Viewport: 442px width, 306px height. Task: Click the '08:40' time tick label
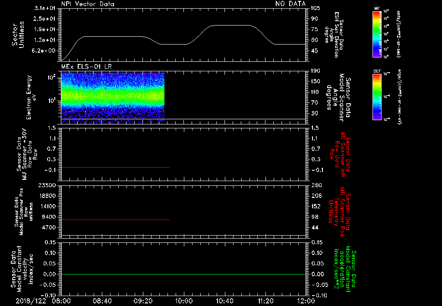pyautogui.click(x=102, y=301)
